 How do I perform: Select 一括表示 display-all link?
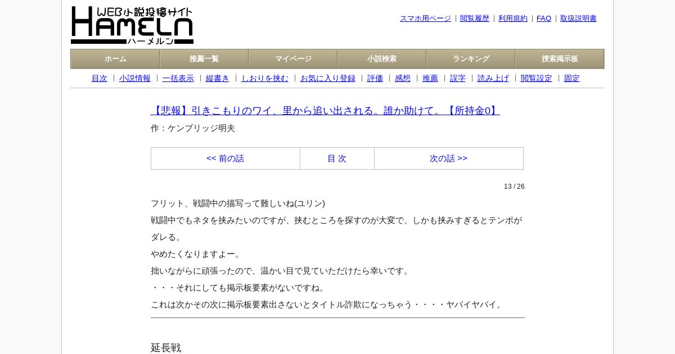(x=178, y=79)
